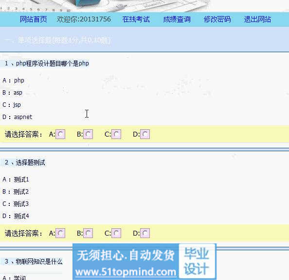Click 退出网站 to log out
This screenshot has width=289, height=280.
257,19
